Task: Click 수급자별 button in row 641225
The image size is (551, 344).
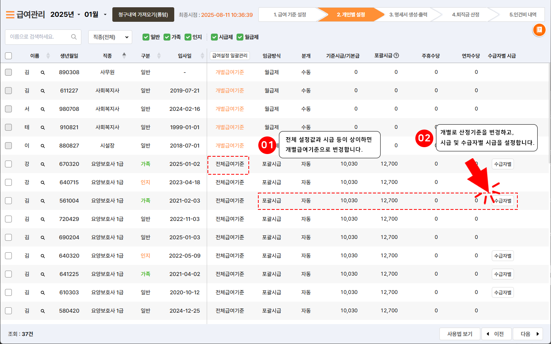Action: tap(503, 274)
